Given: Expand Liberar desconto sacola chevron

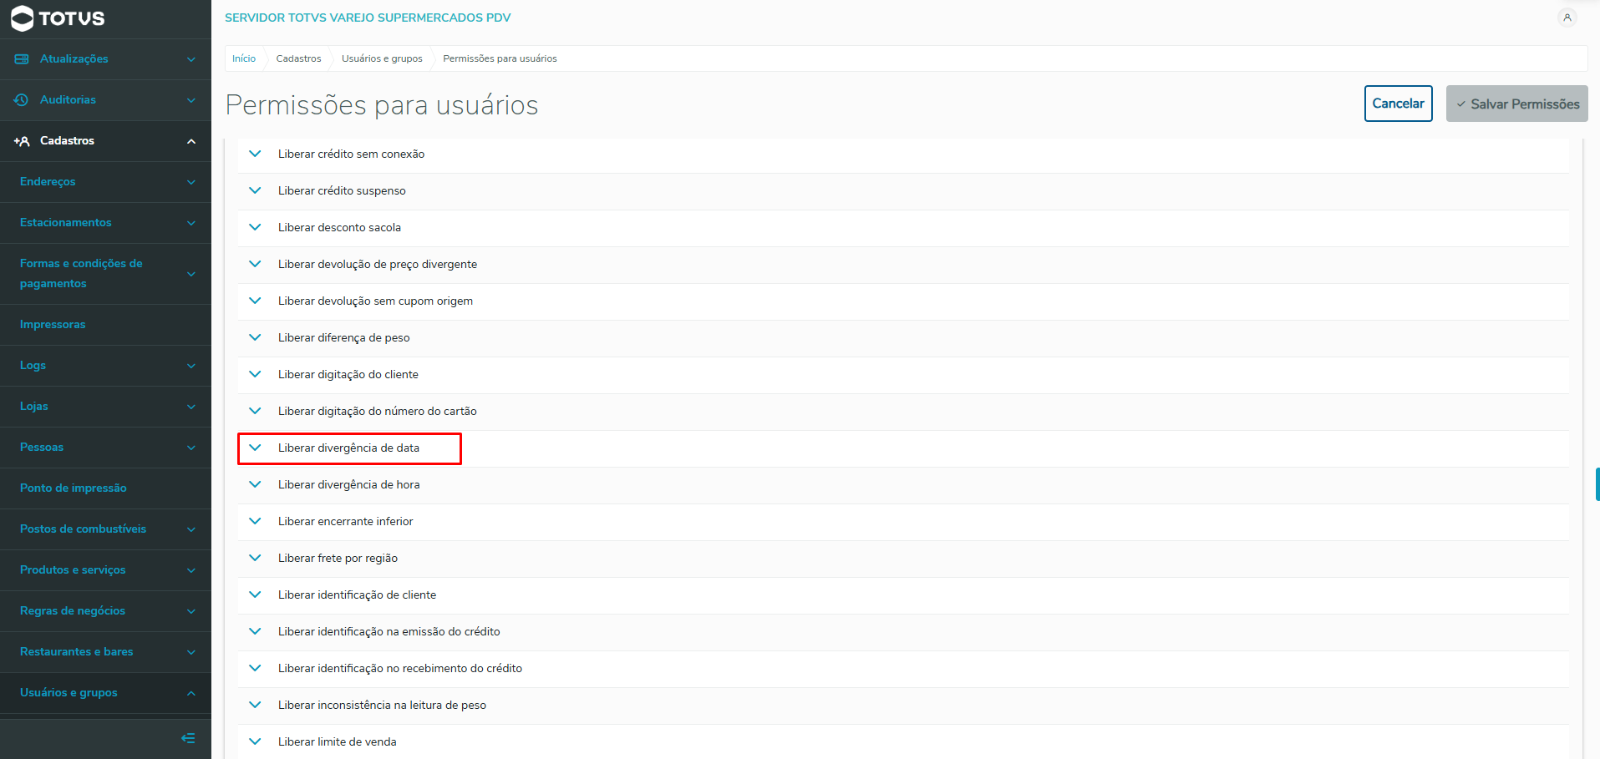Looking at the screenshot, I should point(255,227).
